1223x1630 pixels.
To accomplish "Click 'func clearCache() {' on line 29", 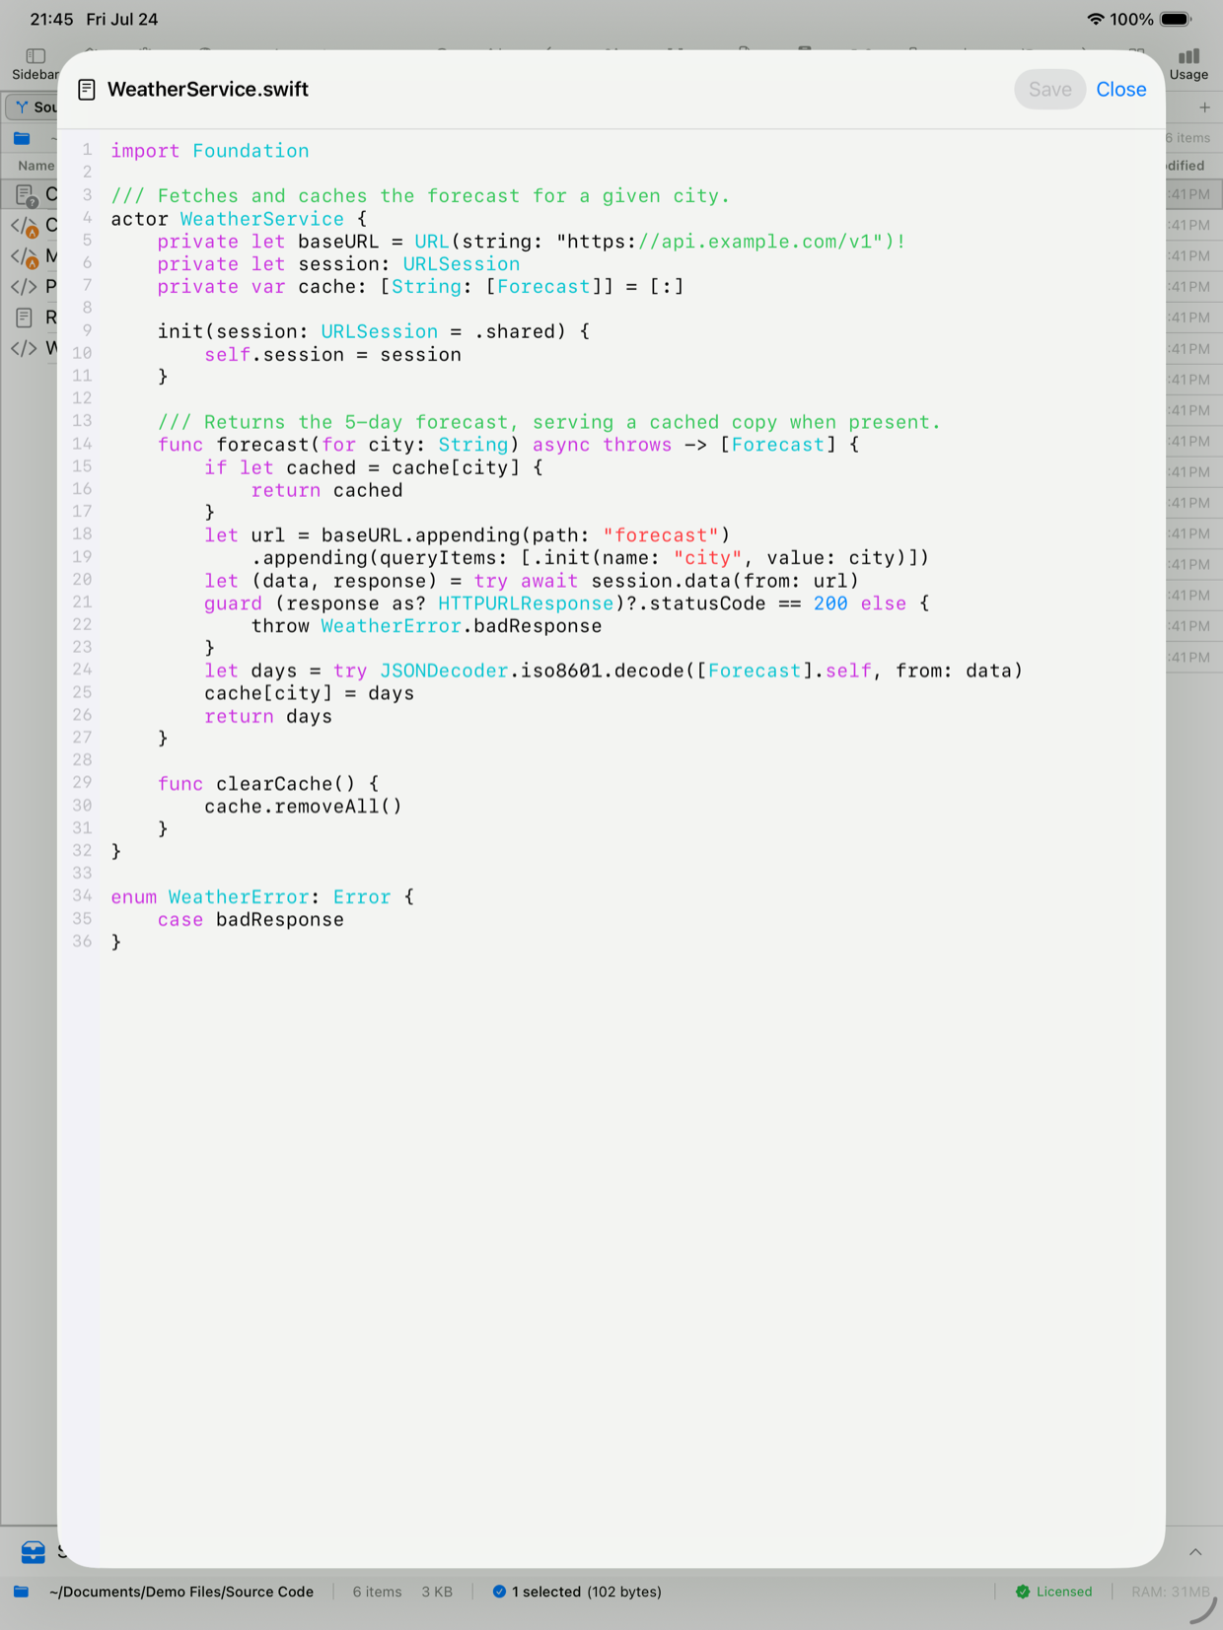I will click(268, 784).
